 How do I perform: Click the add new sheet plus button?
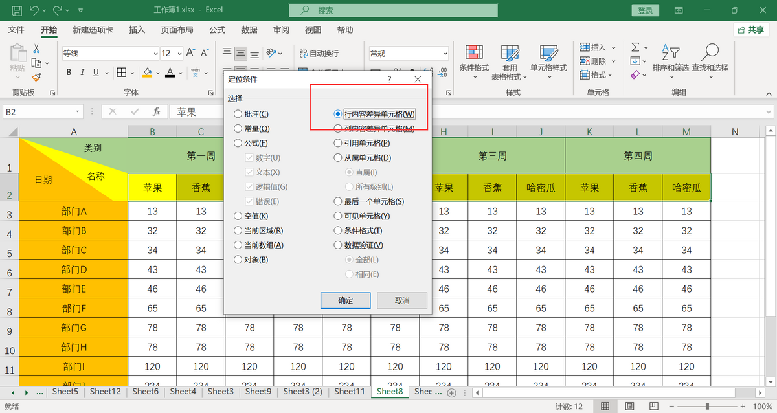pos(452,392)
